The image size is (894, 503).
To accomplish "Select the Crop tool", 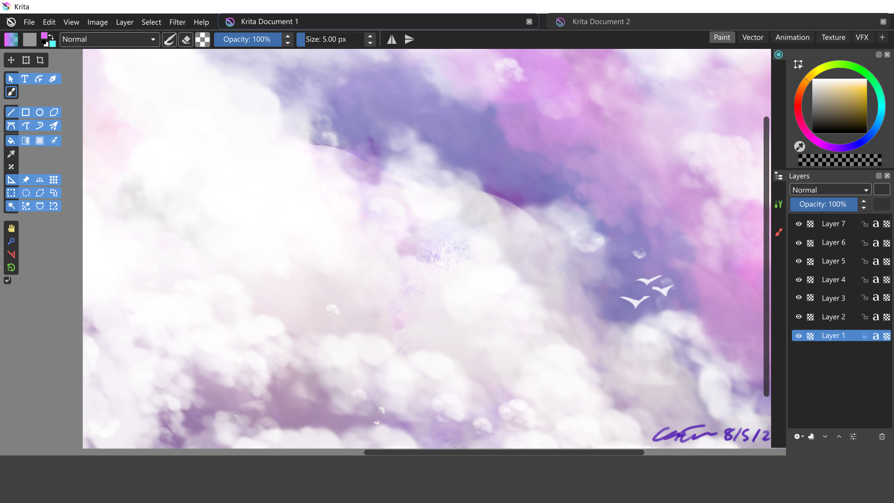I will (x=40, y=60).
